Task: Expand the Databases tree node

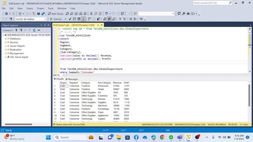Action: [6, 39]
